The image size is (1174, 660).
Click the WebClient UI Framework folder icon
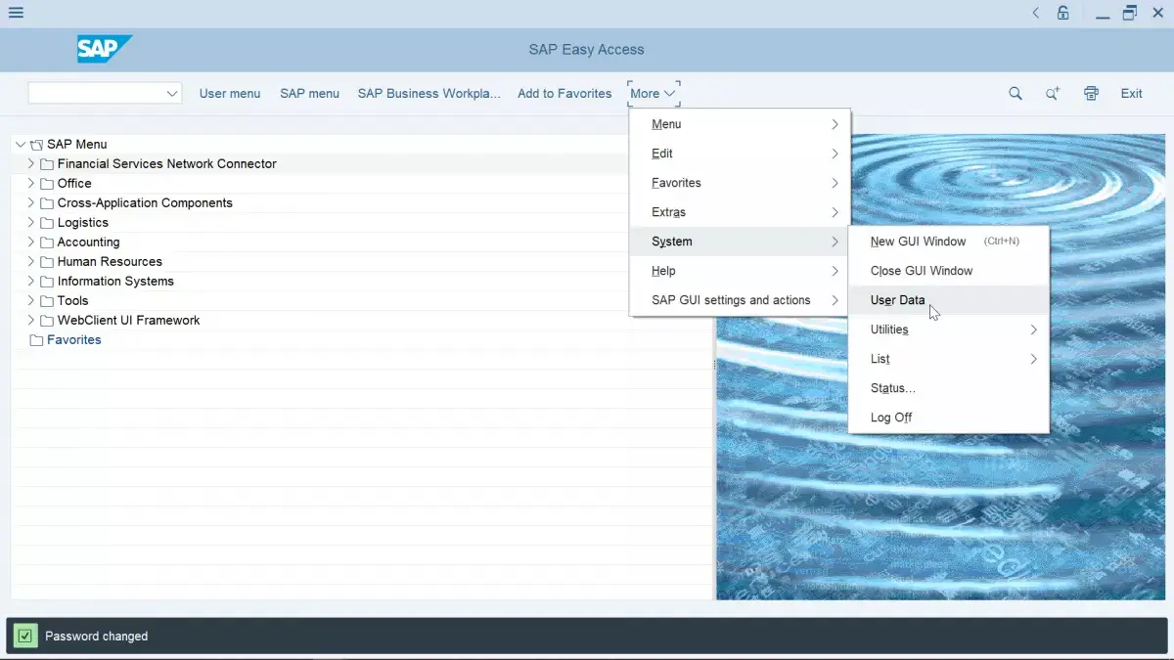point(47,321)
